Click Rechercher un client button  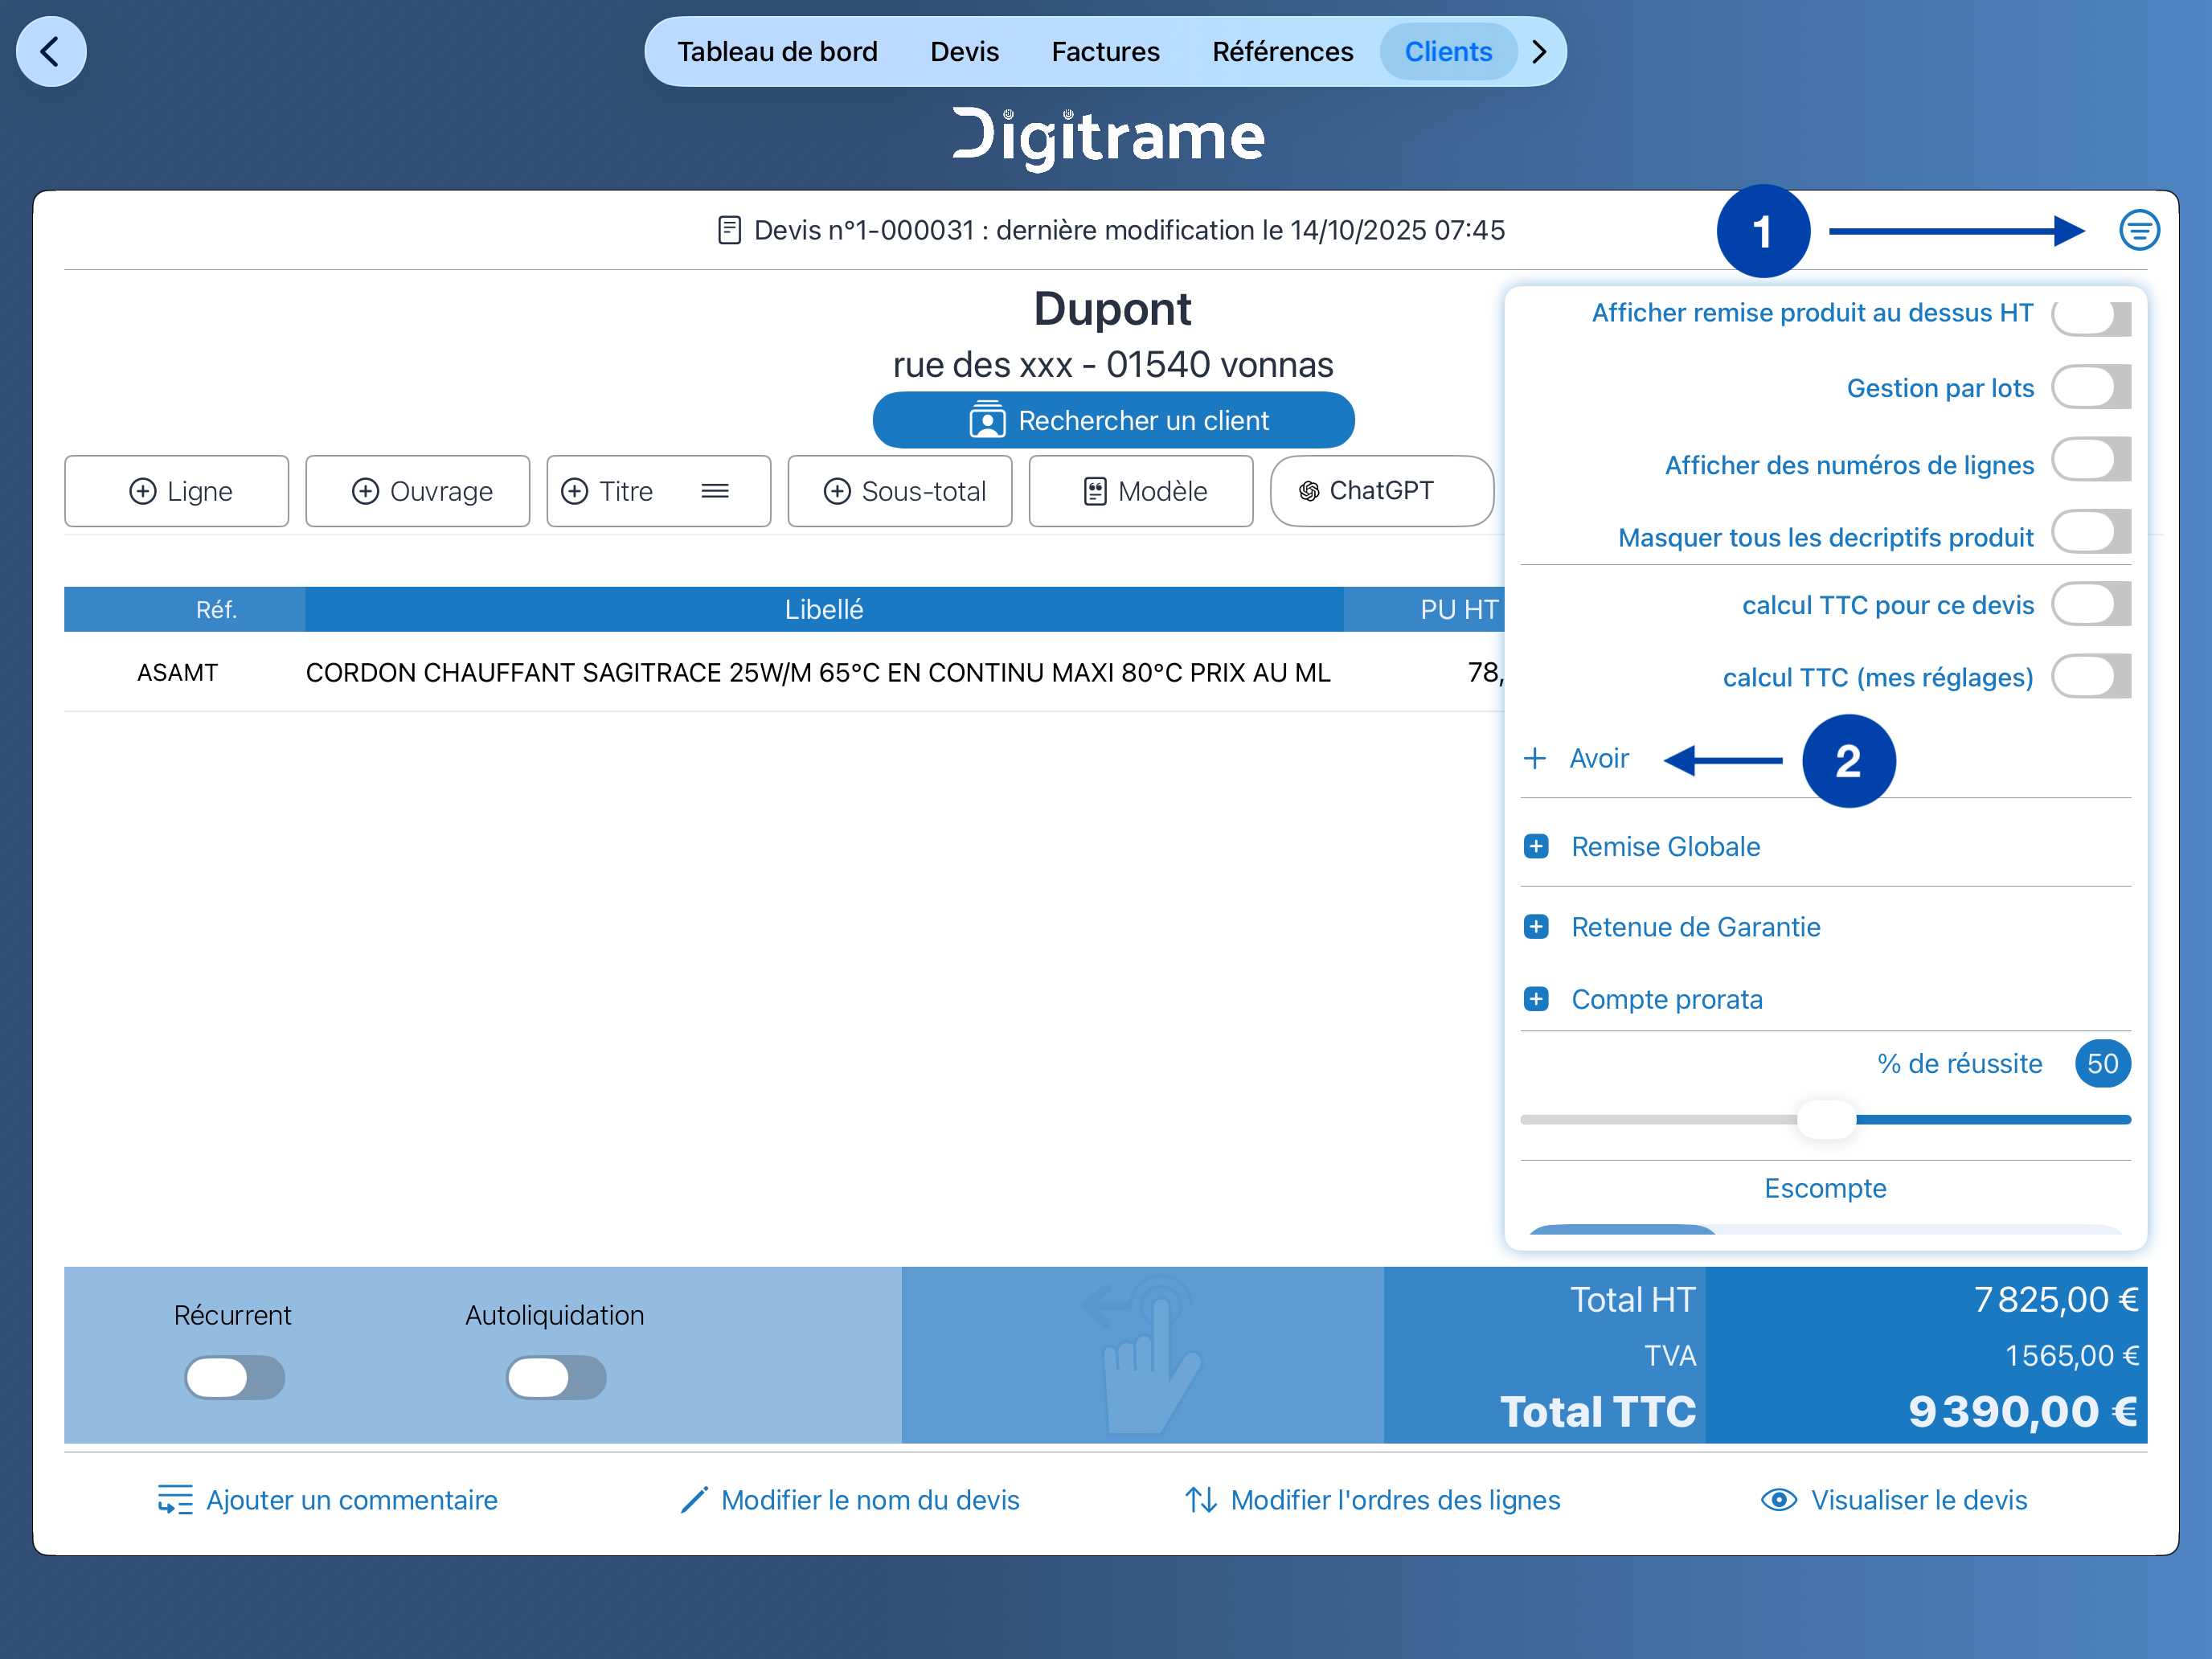point(1113,421)
